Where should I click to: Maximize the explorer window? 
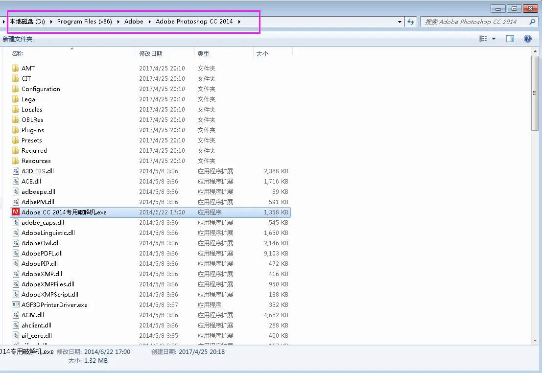click(514, 8)
